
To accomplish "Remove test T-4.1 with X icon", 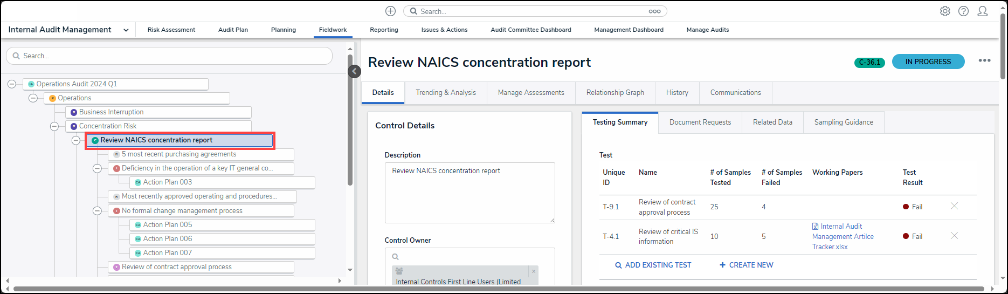I will [954, 236].
